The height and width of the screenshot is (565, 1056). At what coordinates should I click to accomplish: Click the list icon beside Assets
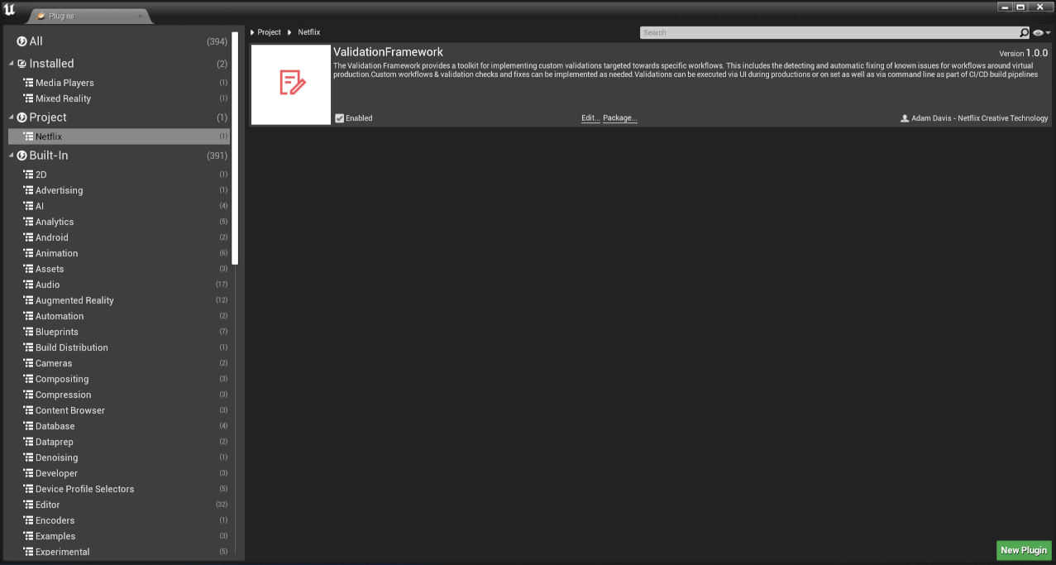click(28, 269)
